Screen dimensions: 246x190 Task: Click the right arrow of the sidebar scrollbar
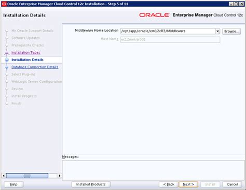click(x=60, y=176)
